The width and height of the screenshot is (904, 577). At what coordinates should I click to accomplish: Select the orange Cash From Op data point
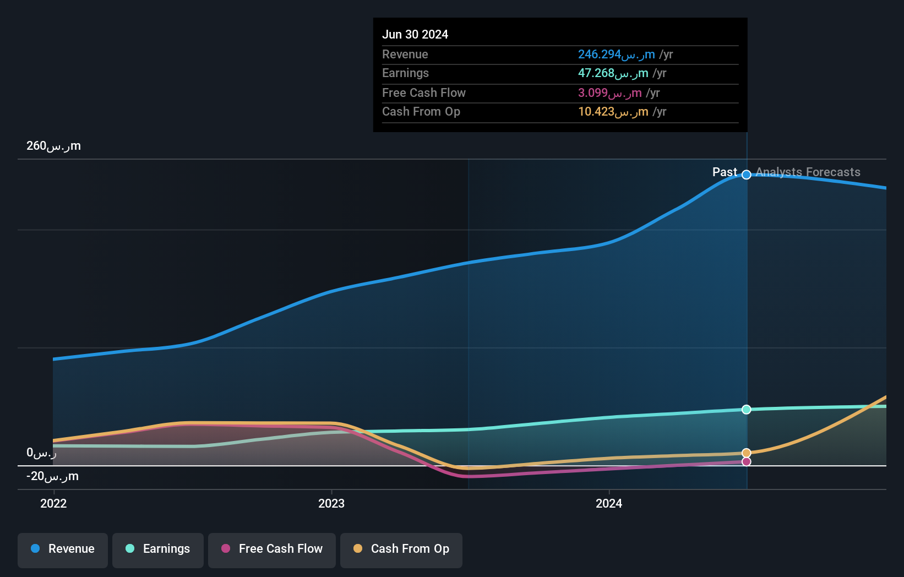point(747,452)
